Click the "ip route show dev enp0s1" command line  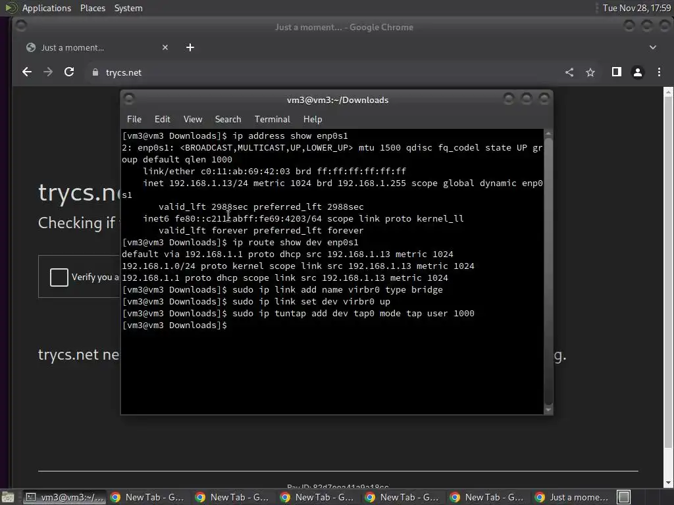240,242
